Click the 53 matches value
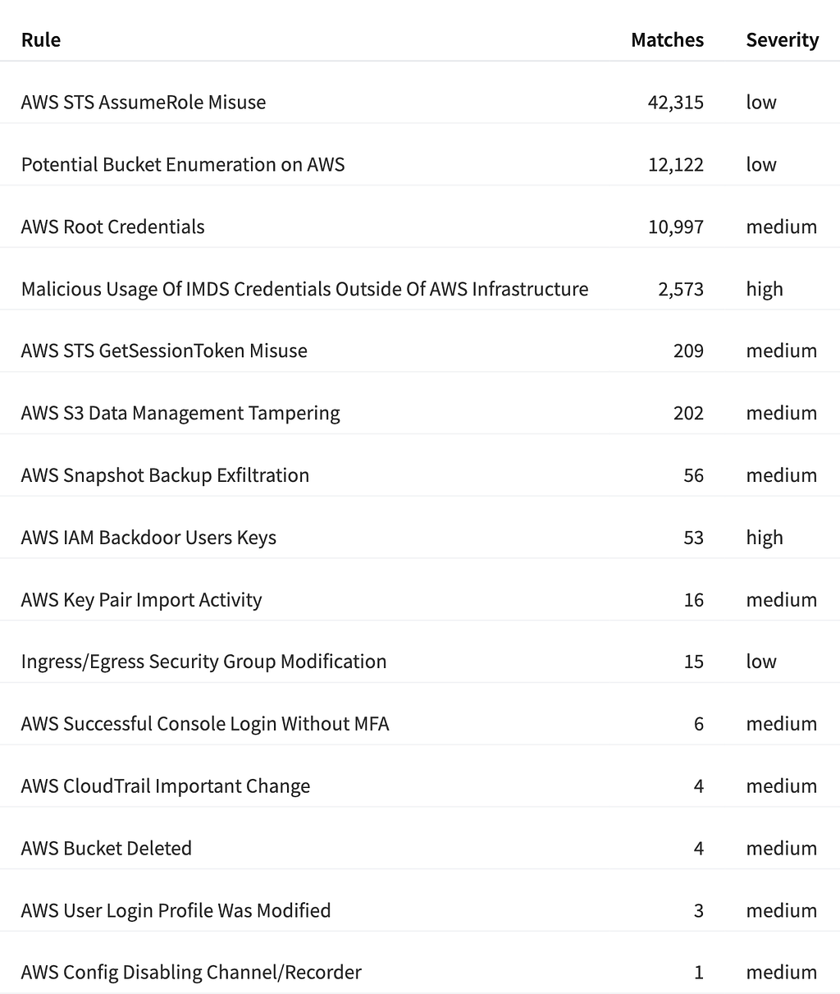The height and width of the screenshot is (994, 840). pyautogui.click(x=693, y=538)
